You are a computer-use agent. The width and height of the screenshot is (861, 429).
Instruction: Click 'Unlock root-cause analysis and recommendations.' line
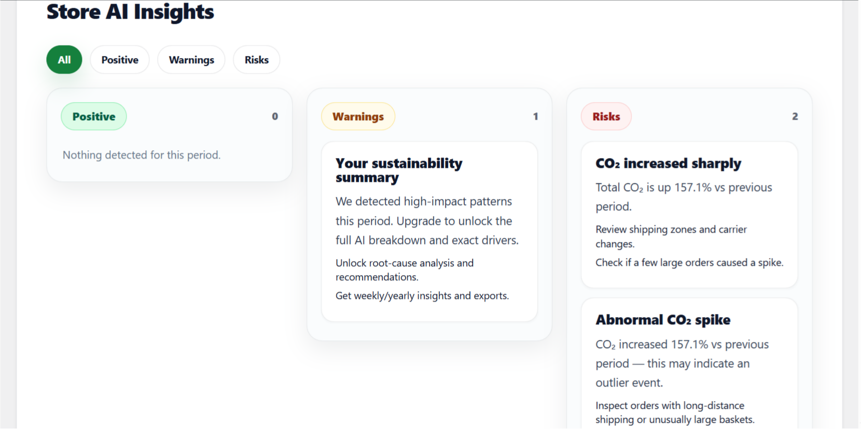click(405, 270)
